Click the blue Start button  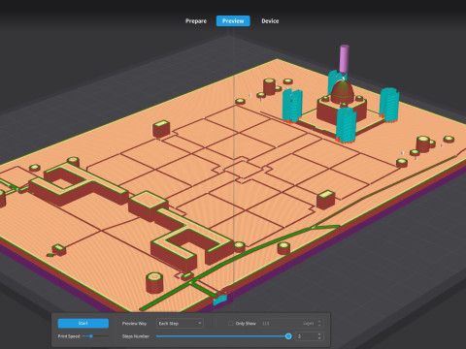tap(83, 323)
